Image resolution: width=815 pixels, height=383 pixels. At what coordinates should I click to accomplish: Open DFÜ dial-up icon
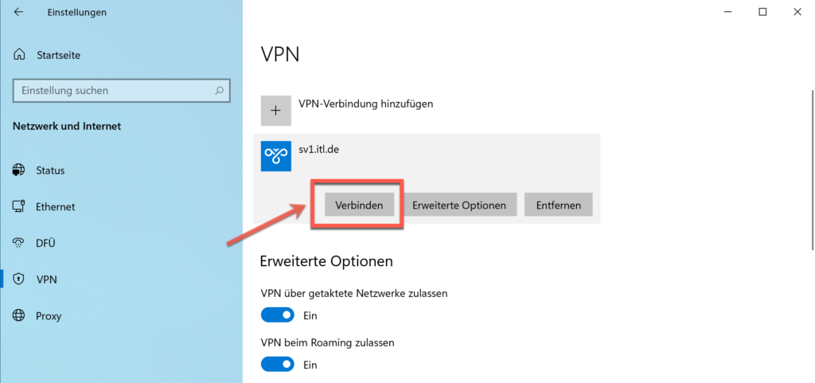19,243
